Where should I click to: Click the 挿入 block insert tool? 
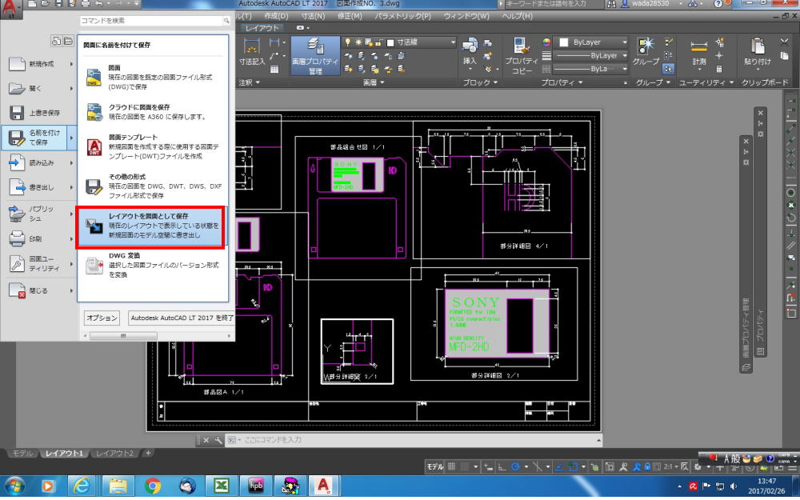click(x=470, y=52)
